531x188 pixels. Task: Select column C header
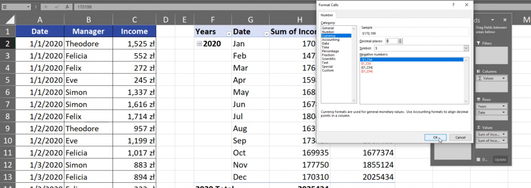(x=134, y=20)
